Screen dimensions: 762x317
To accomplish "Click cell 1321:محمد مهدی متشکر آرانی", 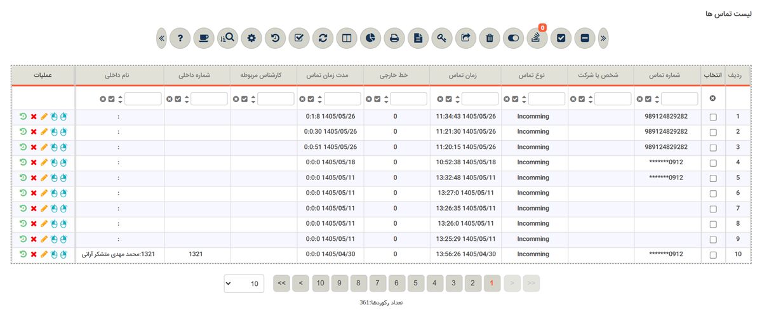I will (x=119, y=254).
